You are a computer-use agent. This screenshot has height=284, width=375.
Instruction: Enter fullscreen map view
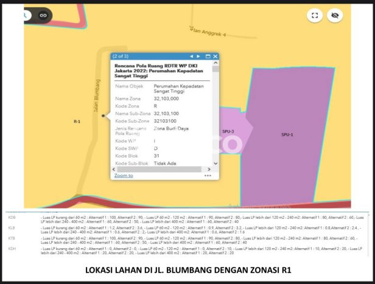(315, 16)
